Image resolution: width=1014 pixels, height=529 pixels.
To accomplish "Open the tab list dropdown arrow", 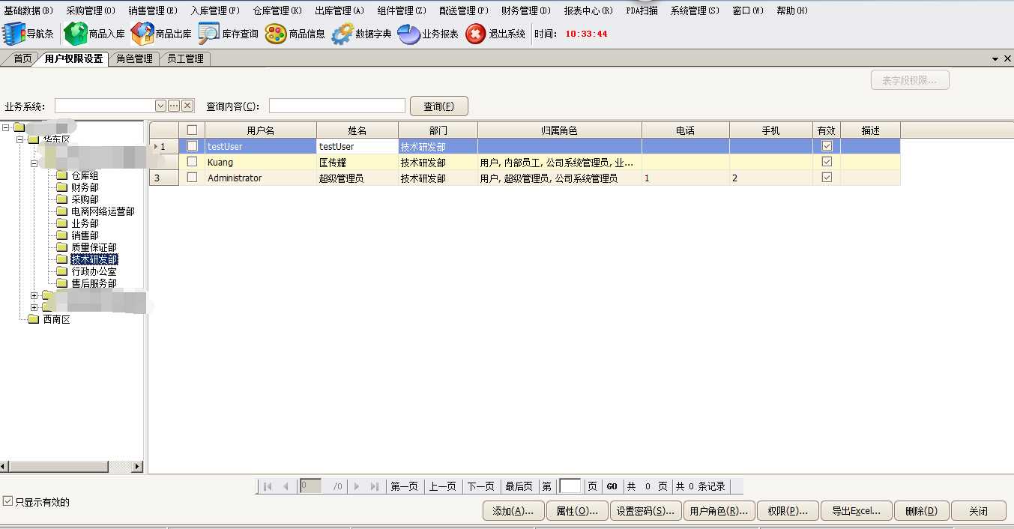I will pos(995,58).
